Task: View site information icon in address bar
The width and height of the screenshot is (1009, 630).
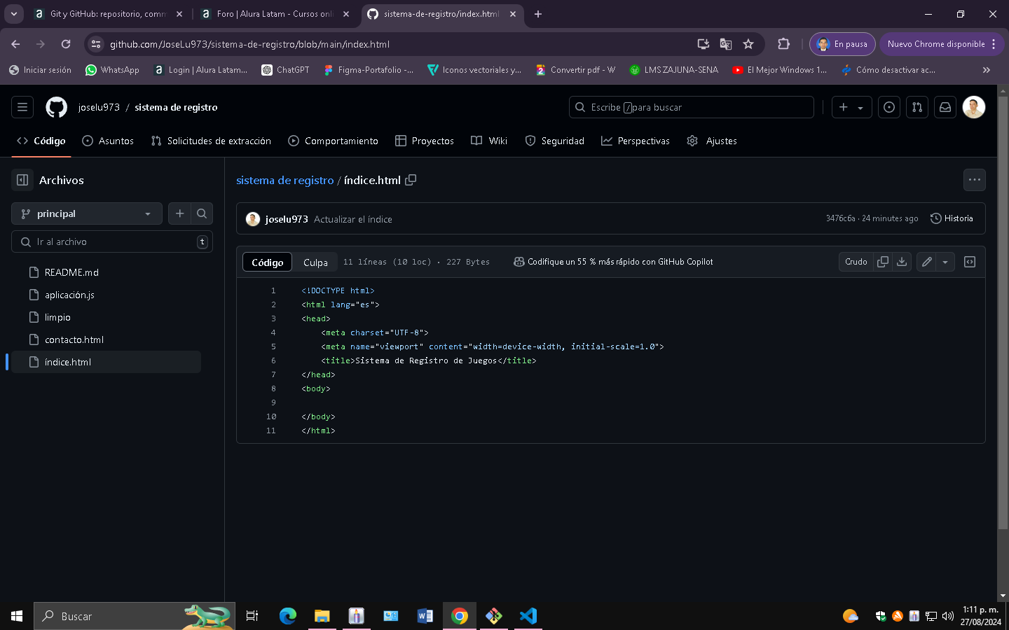Action: 96,44
